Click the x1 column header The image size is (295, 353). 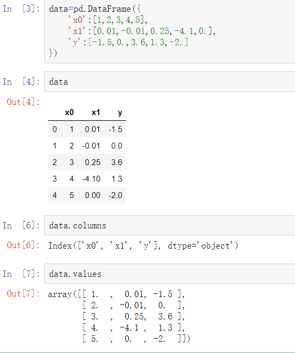tap(96, 112)
